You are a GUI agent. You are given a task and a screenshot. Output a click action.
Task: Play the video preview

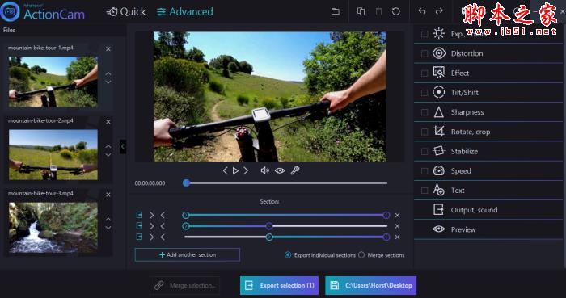coord(235,170)
